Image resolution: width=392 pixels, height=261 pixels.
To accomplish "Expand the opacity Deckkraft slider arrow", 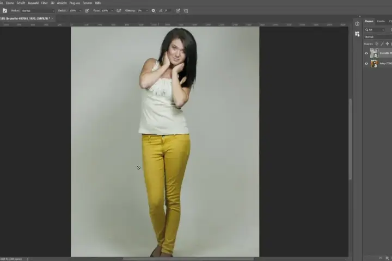I will pos(80,11).
